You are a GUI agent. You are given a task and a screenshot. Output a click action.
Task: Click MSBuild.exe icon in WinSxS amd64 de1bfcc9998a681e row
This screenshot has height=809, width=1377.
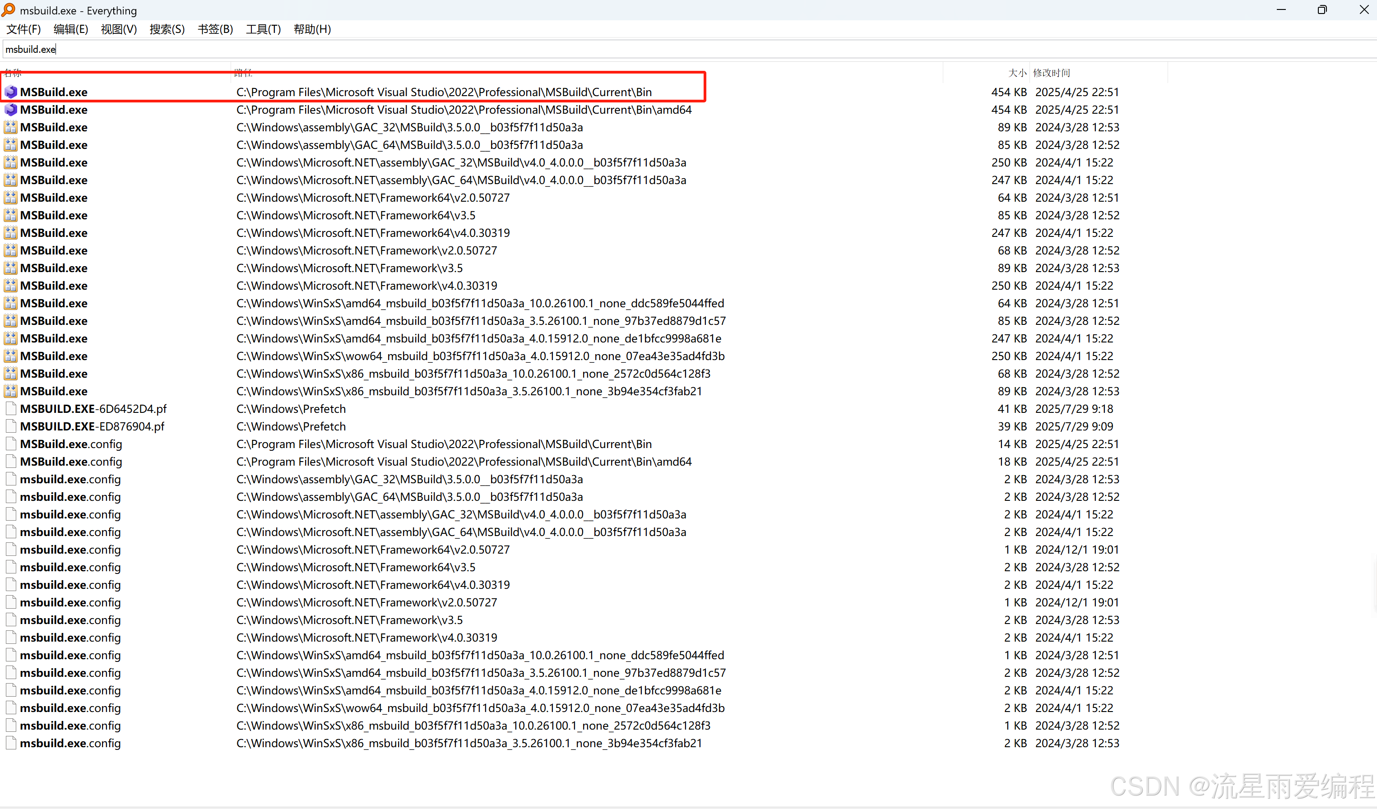click(11, 338)
